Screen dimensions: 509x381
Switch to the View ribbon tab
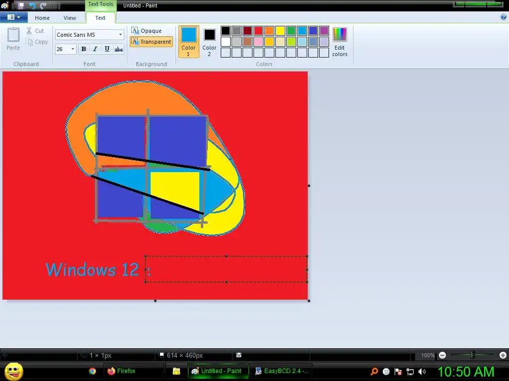click(x=70, y=18)
